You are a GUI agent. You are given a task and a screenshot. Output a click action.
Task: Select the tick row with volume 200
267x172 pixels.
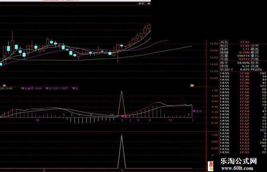coord(243,143)
